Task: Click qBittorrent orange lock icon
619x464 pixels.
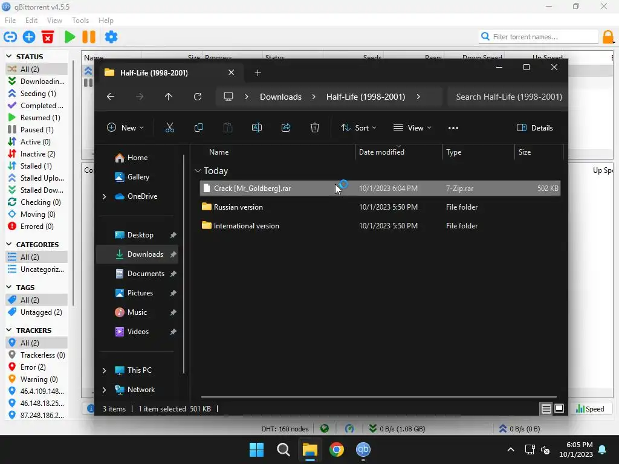Action: [608, 37]
